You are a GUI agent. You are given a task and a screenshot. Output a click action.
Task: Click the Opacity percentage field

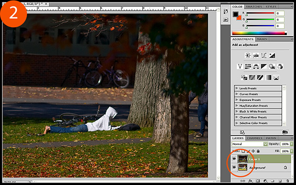point(285,144)
